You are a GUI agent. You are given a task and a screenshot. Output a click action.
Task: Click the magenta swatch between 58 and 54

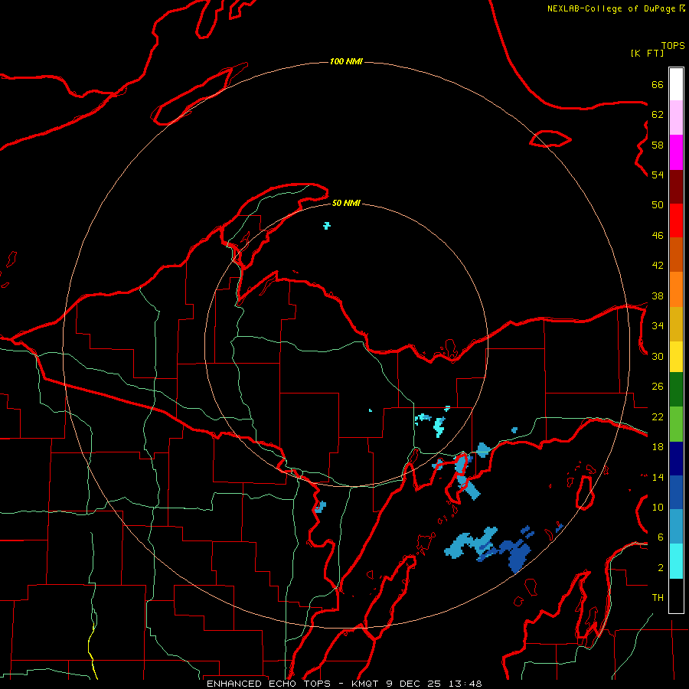point(676,152)
